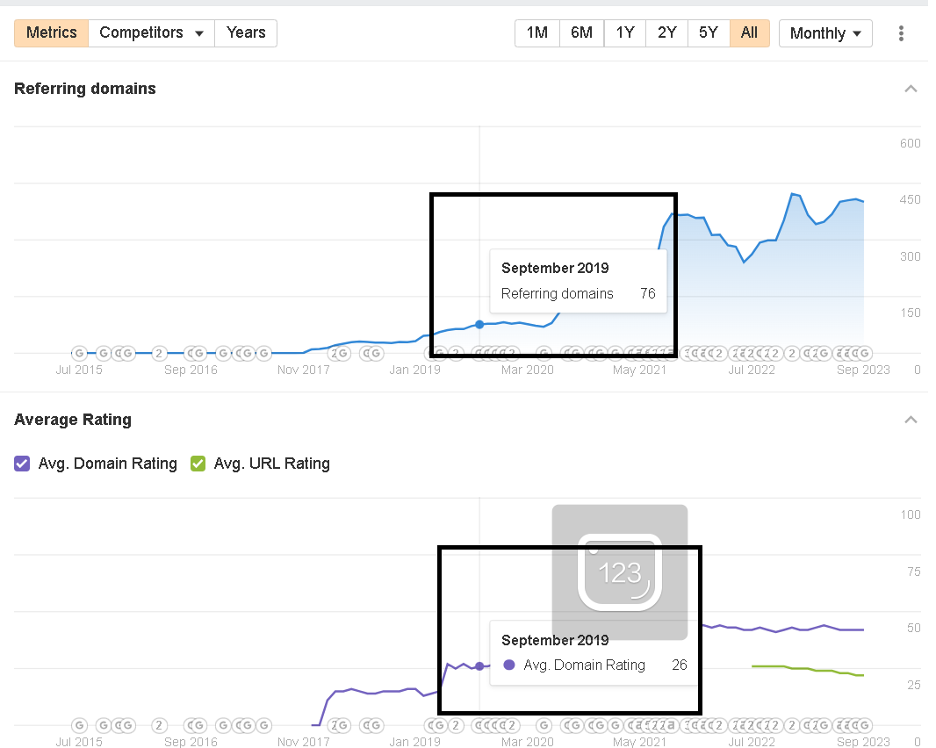Open the Monthly interval dropdown
Viewport: 936px width, 748px height.
pyautogui.click(x=824, y=33)
